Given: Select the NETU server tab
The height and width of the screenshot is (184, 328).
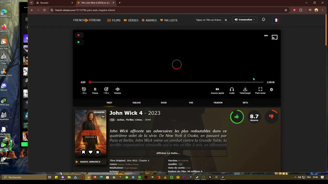Looking at the screenshot, I should (x=245, y=103).
